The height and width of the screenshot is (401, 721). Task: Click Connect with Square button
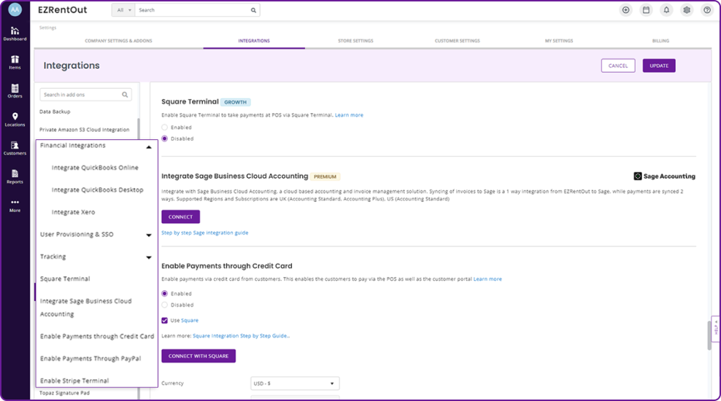198,356
